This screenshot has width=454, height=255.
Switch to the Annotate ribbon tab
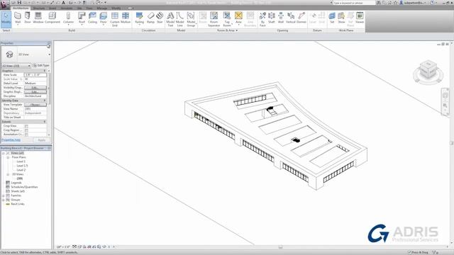tap(67, 8)
